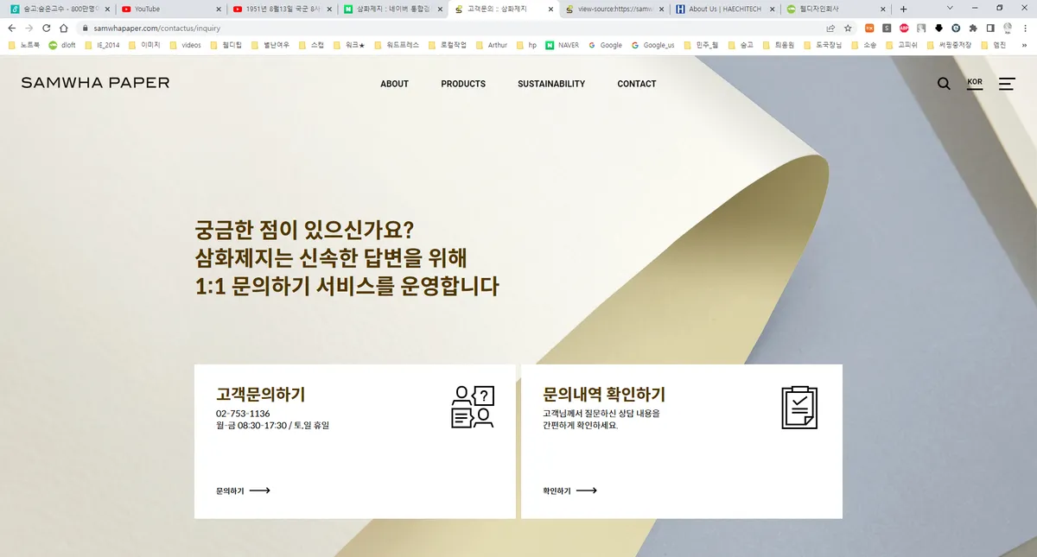Viewport: 1037px width, 557px height.
Task: Switch to the 삼화제지 네이버 통합검색 tab
Action: coord(391,9)
